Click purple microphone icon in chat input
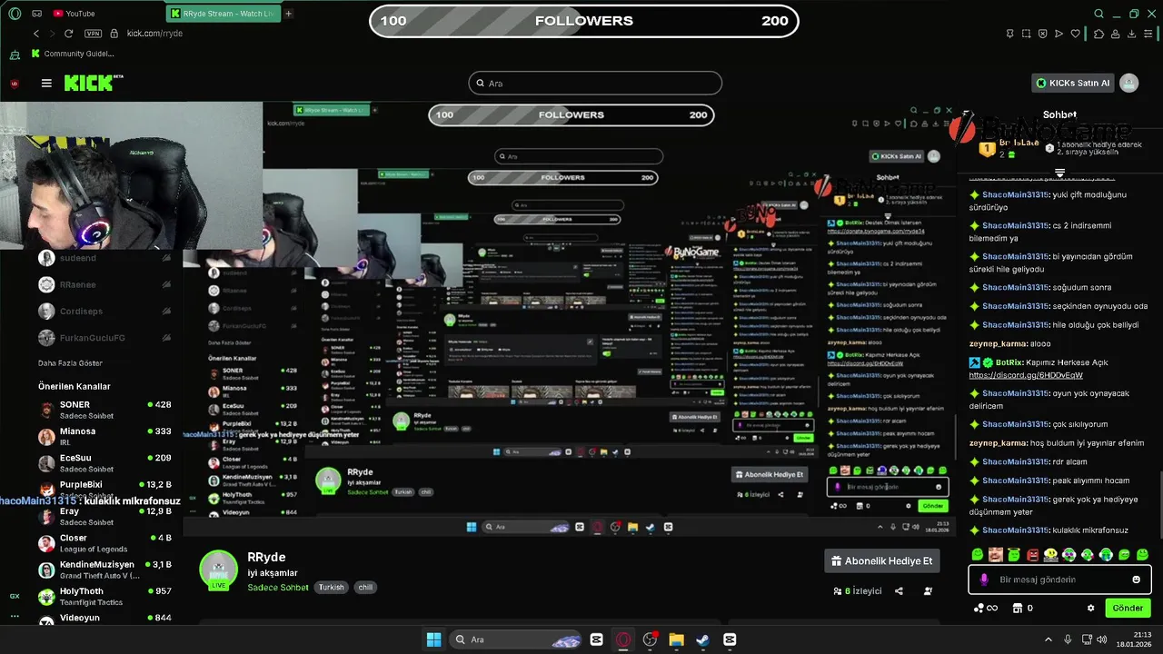This screenshot has width=1163, height=654. coord(984,580)
